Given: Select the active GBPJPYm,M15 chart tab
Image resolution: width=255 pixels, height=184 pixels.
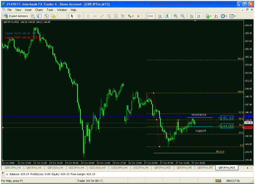Looking at the screenshot, I should (x=227, y=168).
